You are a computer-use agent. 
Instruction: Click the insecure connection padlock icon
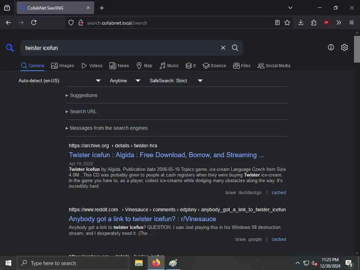pyautogui.click(x=81, y=22)
